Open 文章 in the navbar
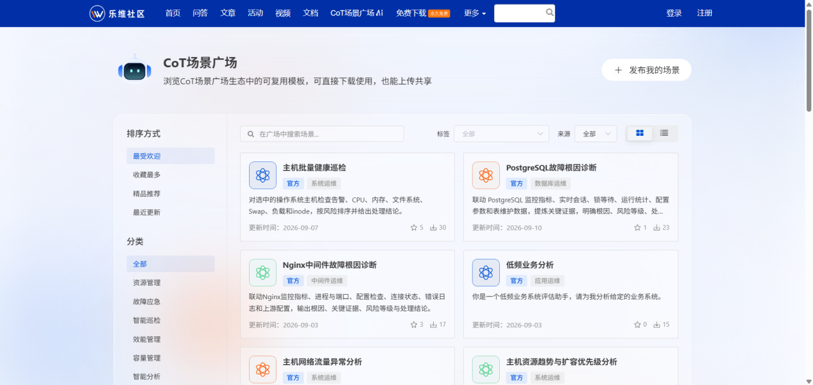The image size is (813, 385). coord(228,13)
